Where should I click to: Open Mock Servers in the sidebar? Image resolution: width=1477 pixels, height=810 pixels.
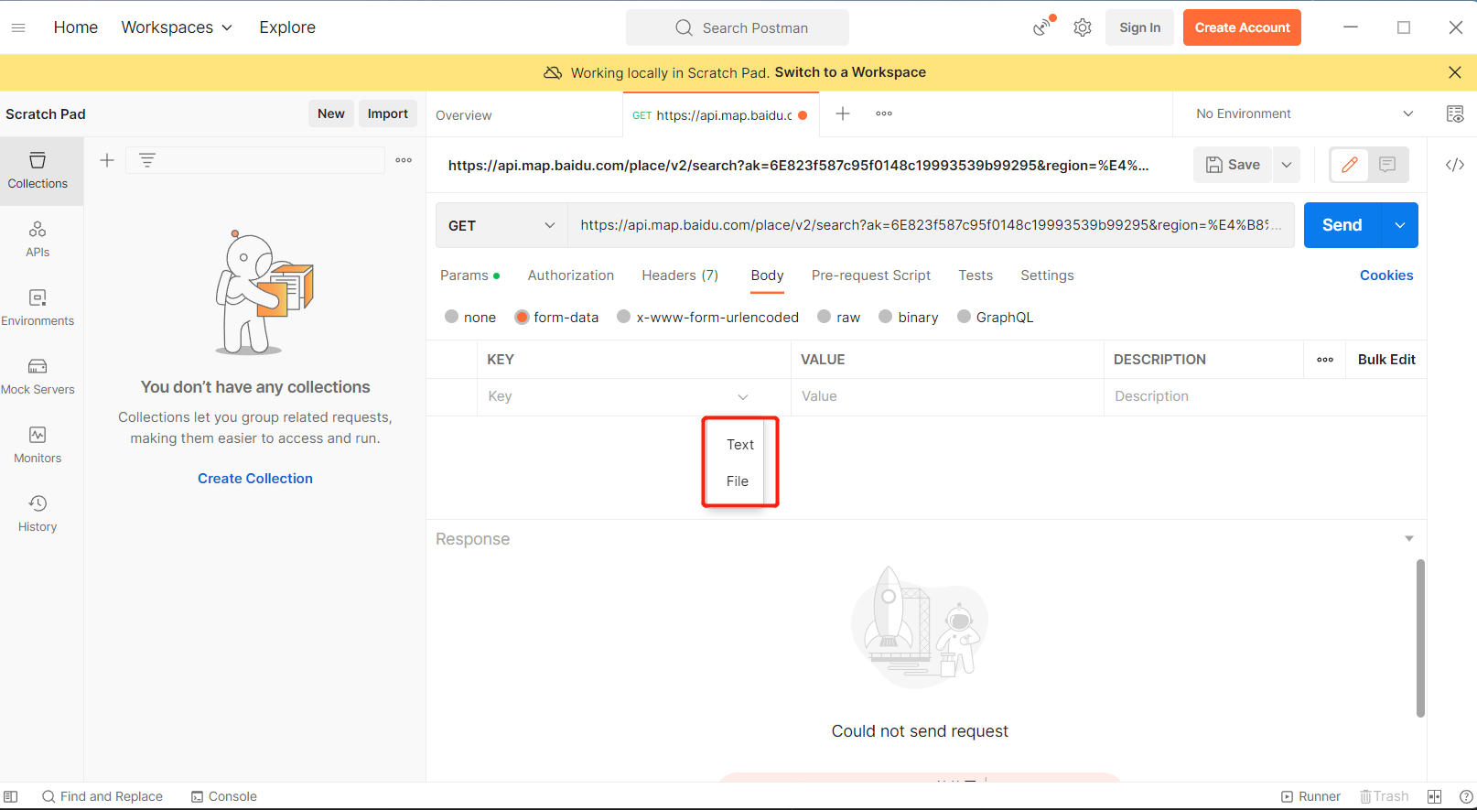pos(38,376)
